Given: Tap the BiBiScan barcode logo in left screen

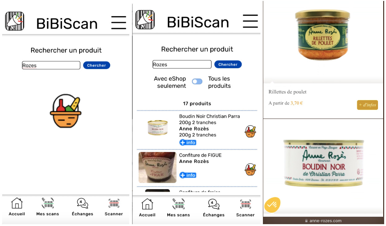Looking at the screenshot, I should 15,21.
